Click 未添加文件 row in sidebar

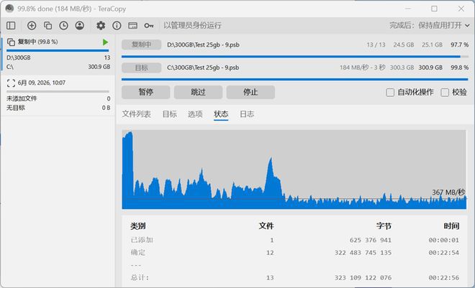click(58, 98)
